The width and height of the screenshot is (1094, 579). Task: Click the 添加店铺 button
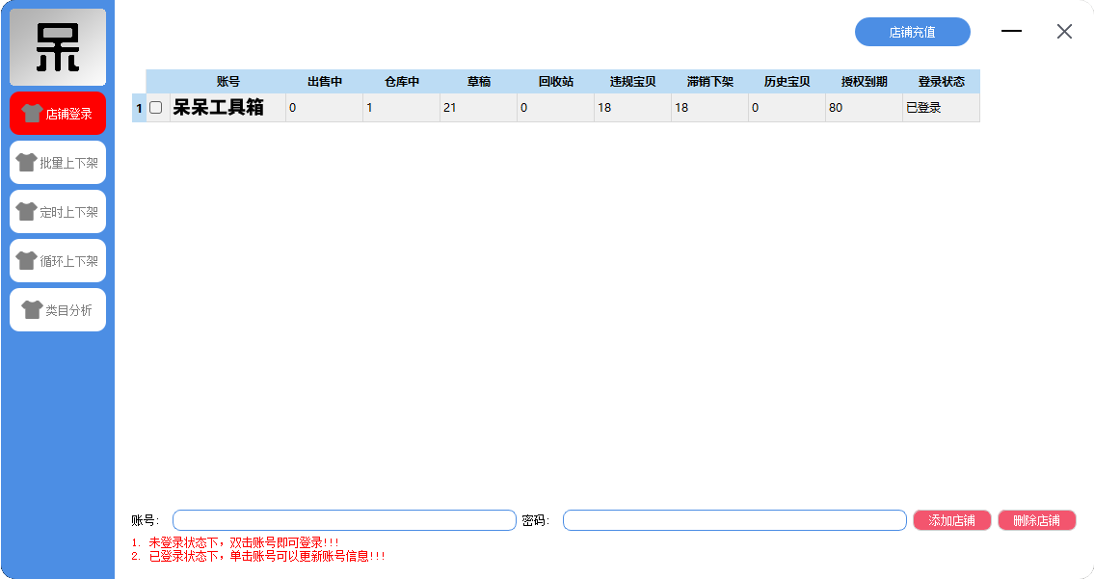(x=951, y=520)
